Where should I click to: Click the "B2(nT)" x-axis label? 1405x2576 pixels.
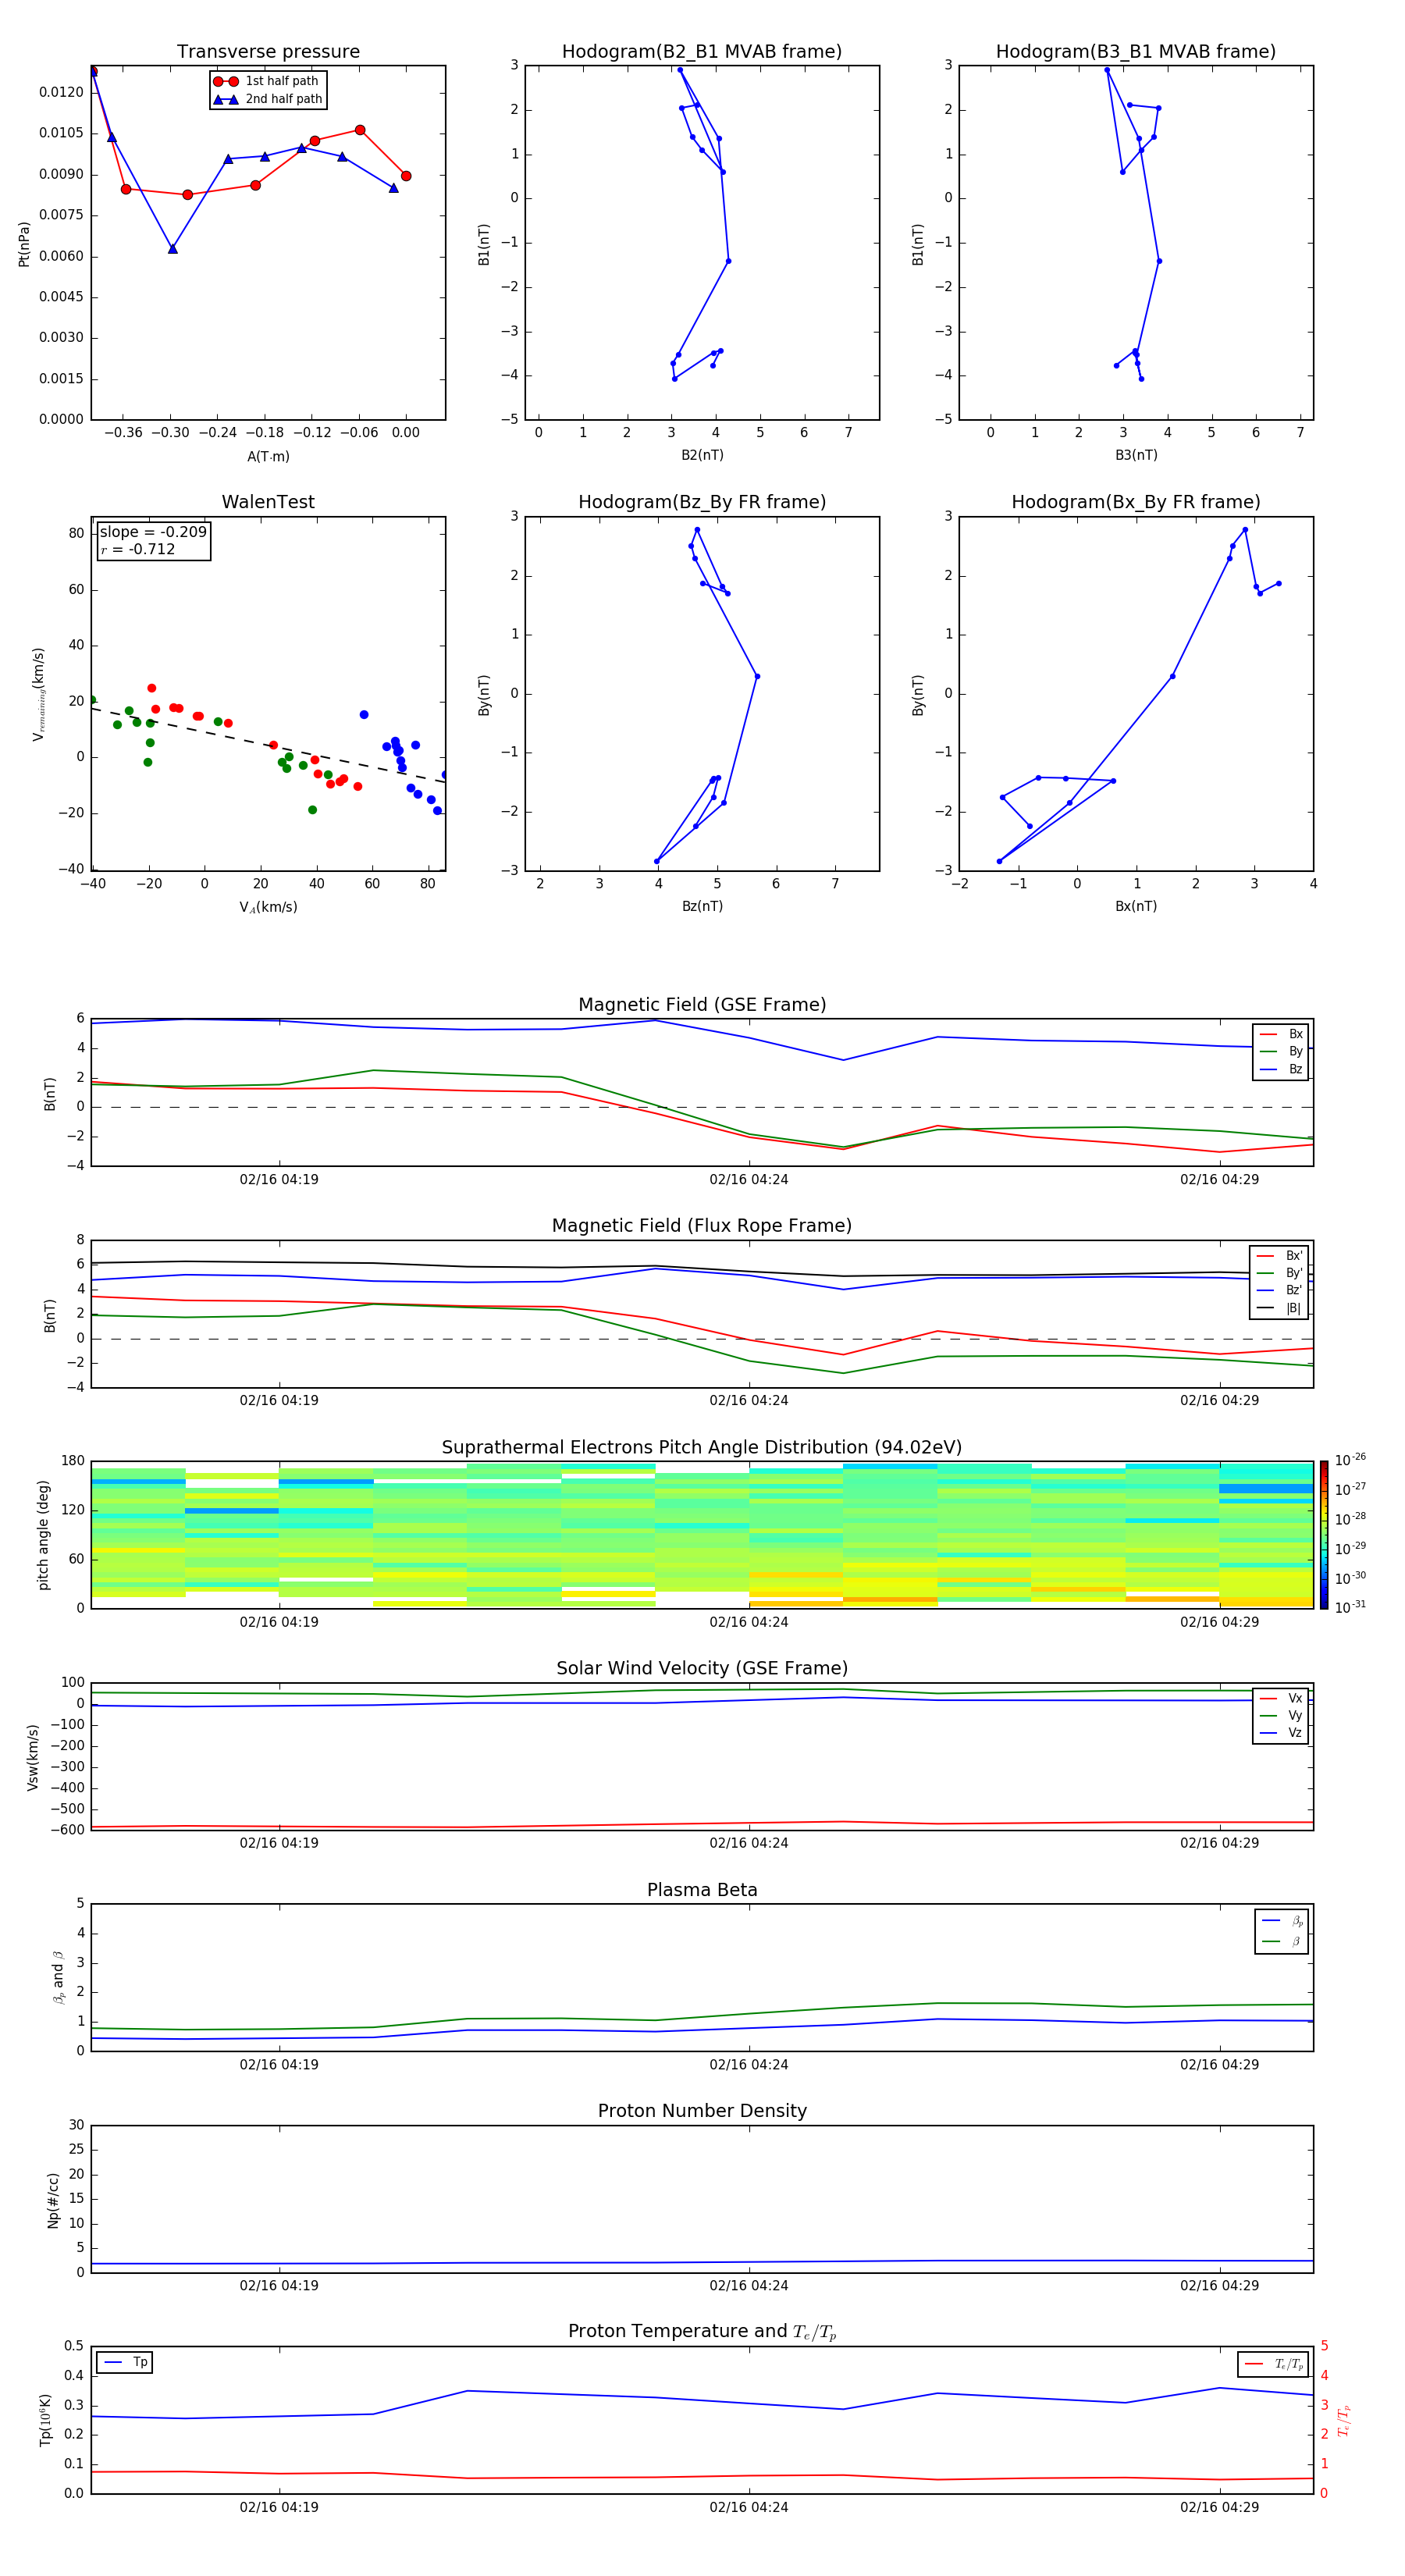pyautogui.click(x=702, y=455)
